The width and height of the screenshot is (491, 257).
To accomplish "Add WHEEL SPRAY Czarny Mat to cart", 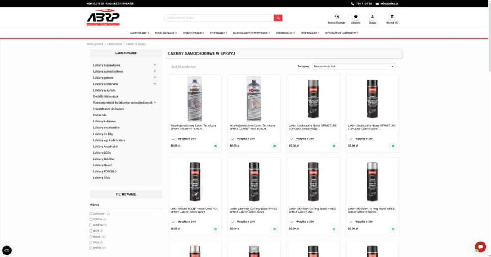I will (334, 229).
